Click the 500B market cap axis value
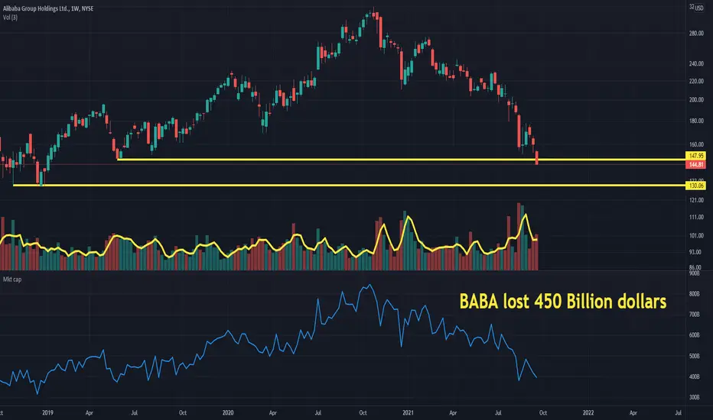Image resolution: width=713 pixels, height=420 pixels. (695, 356)
